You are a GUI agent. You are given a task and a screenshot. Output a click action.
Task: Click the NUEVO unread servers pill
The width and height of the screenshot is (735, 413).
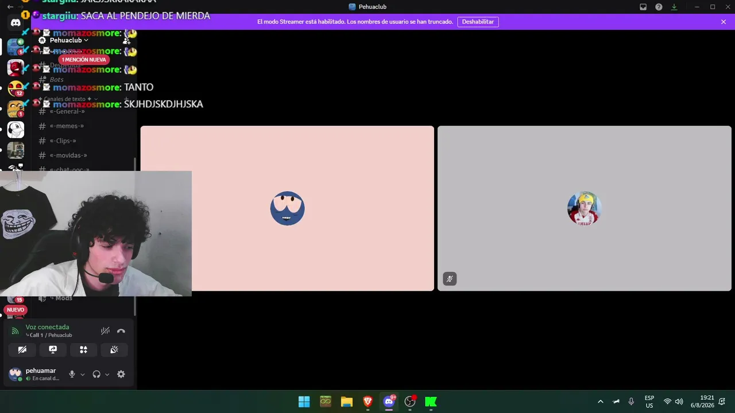coord(16,310)
